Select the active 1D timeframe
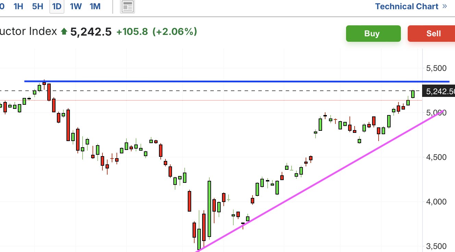 point(57,7)
